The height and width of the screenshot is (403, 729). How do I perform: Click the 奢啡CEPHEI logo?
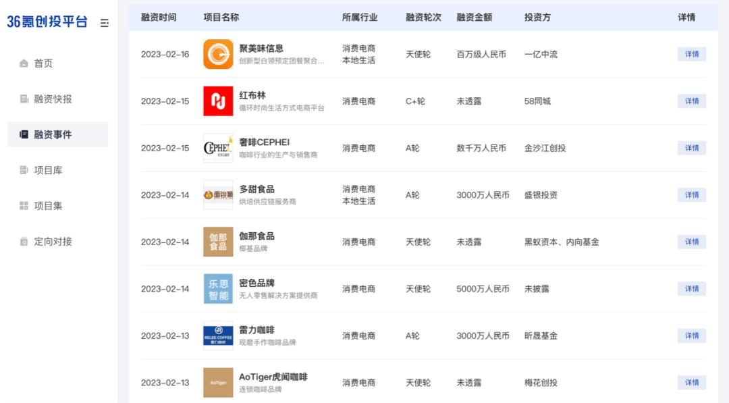(218, 148)
